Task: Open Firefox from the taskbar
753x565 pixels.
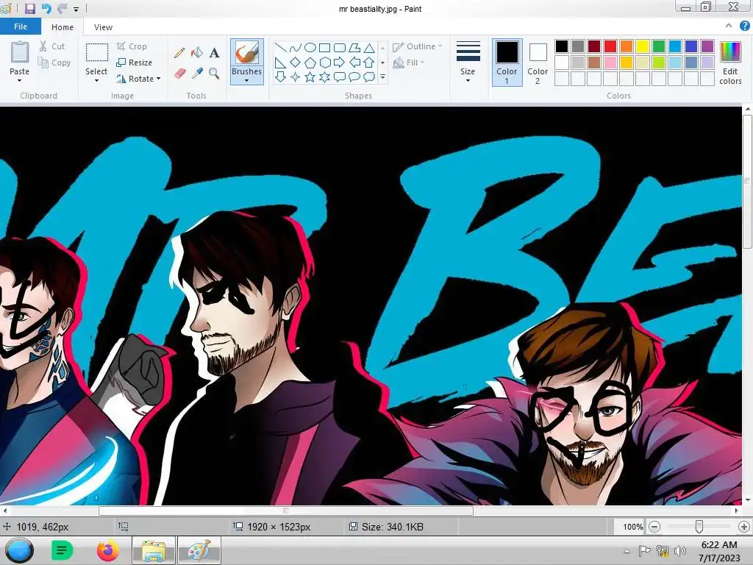Action: [108, 550]
